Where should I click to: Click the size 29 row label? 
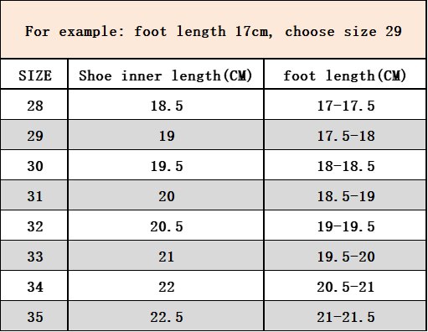[x=34, y=135]
